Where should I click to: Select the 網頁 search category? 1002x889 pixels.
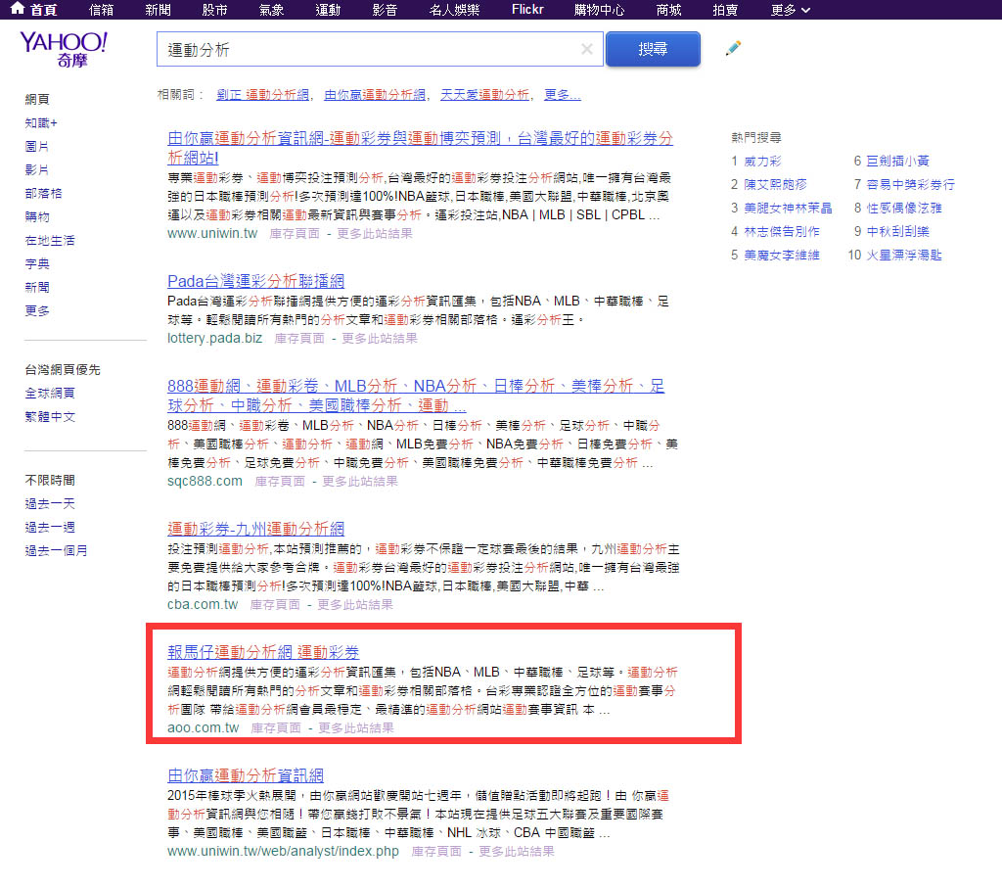click(x=37, y=99)
